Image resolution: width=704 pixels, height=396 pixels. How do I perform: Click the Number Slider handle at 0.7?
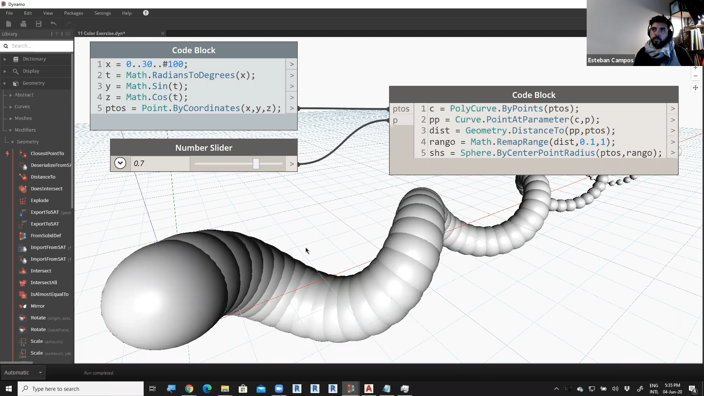click(x=256, y=164)
